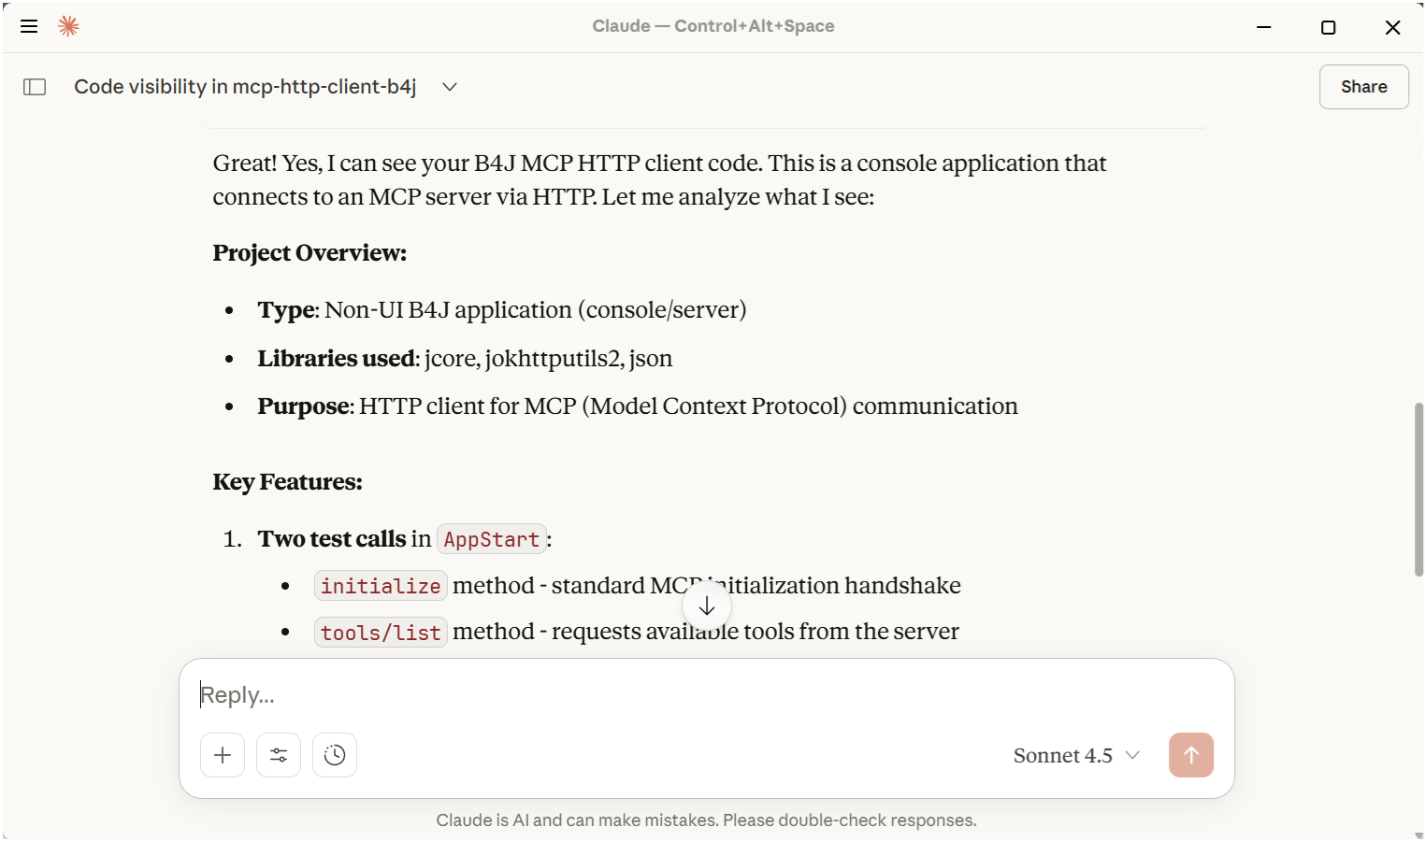Click the initialize code snippet
1425x841 pixels.
(x=381, y=586)
